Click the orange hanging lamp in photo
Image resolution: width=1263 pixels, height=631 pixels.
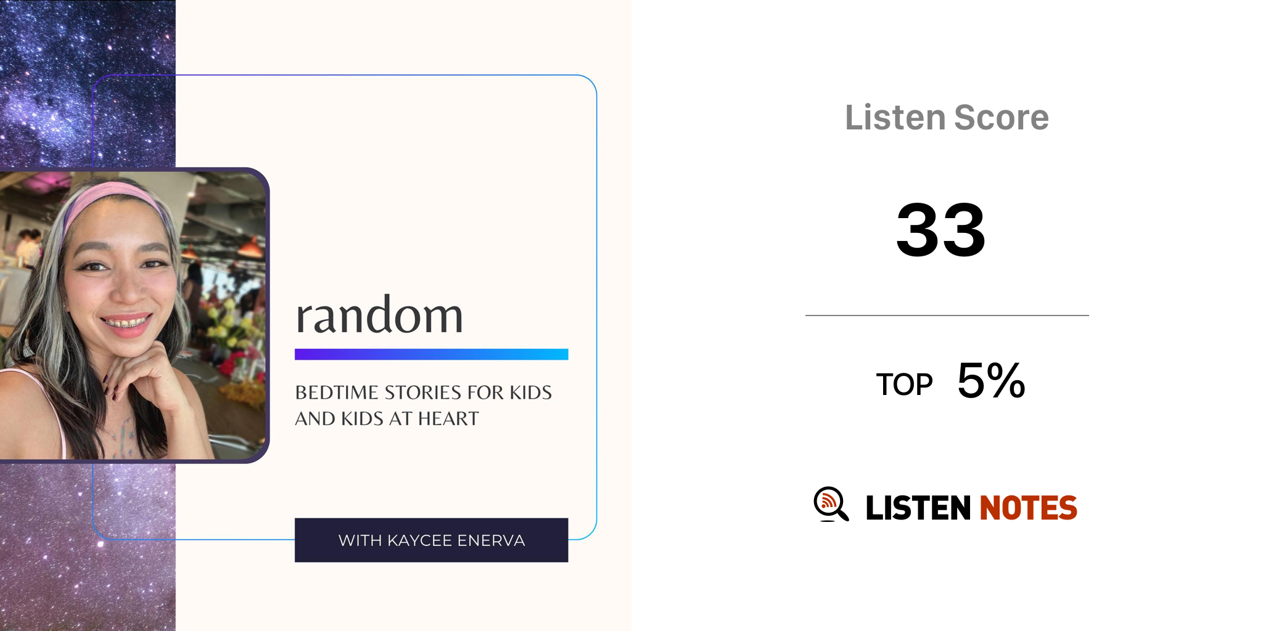(250, 248)
